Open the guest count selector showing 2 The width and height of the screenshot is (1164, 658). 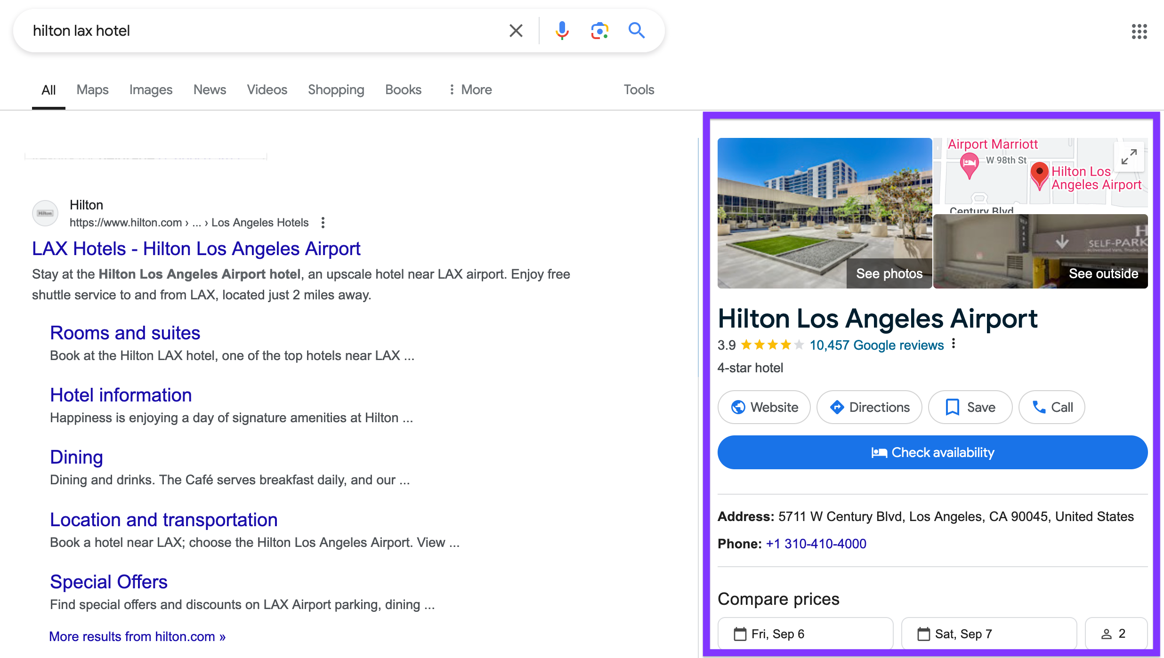(x=1115, y=634)
